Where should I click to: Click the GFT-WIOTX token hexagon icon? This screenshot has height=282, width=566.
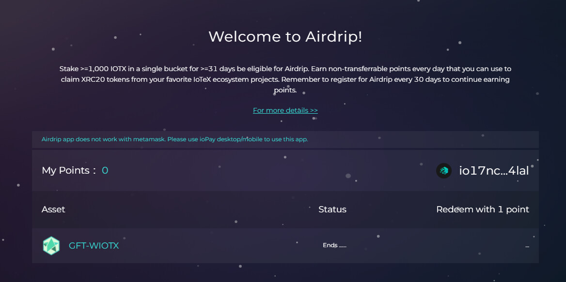51,246
